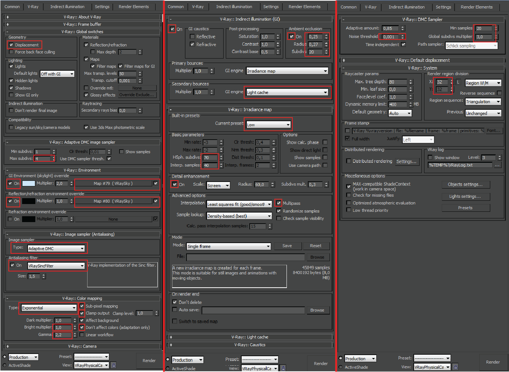Enable Force back face culling
The height and width of the screenshot is (372, 509).
coord(11,52)
